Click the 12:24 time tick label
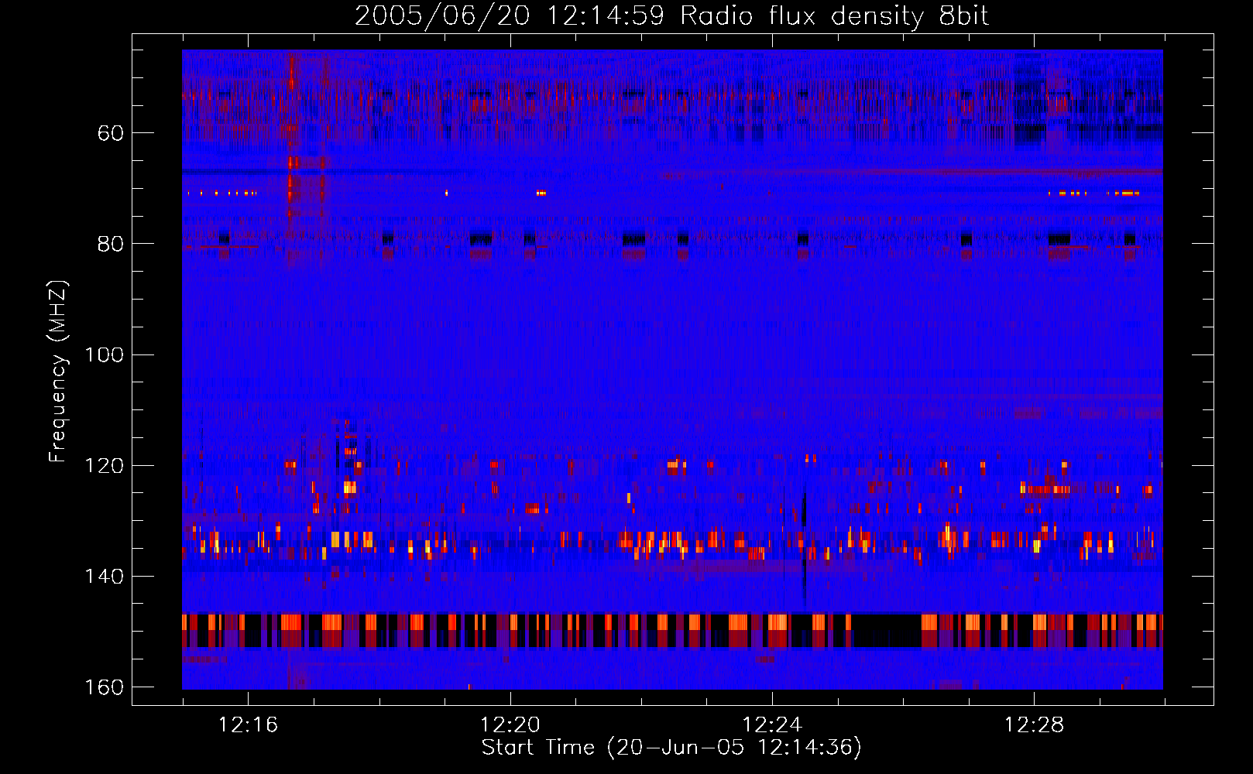 point(772,725)
